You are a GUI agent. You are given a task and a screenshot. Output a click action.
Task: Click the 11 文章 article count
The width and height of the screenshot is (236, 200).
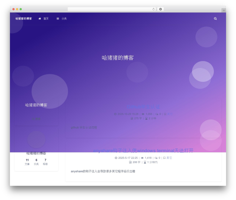click(x=27, y=162)
